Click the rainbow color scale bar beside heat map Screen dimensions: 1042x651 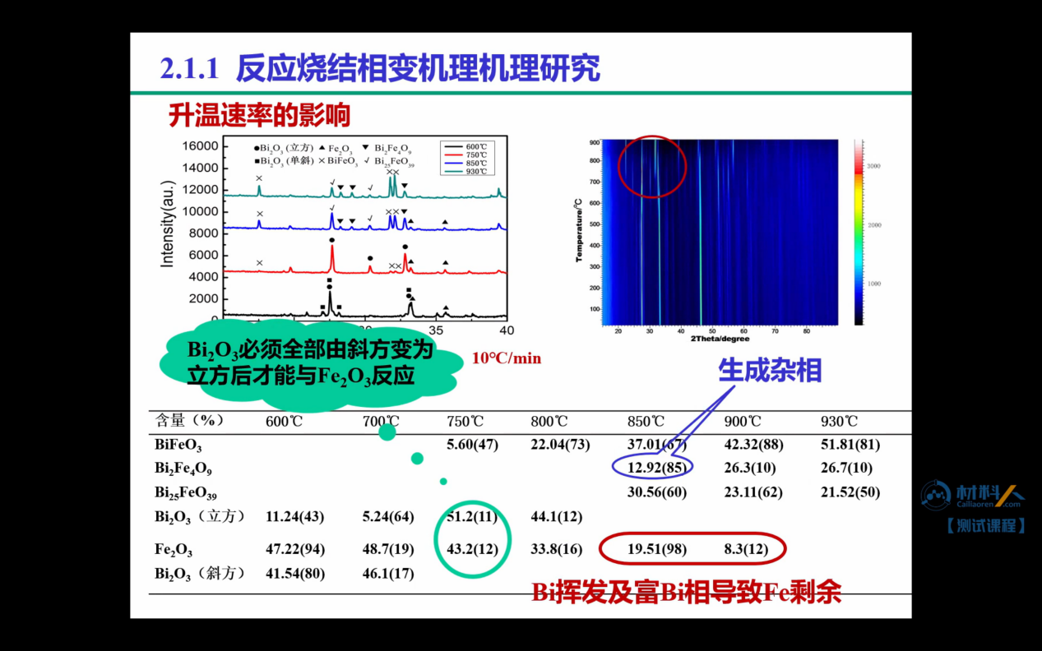tap(859, 232)
